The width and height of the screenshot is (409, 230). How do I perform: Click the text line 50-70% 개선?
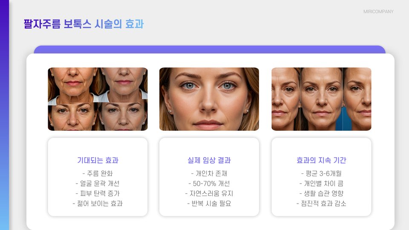[x=209, y=183]
